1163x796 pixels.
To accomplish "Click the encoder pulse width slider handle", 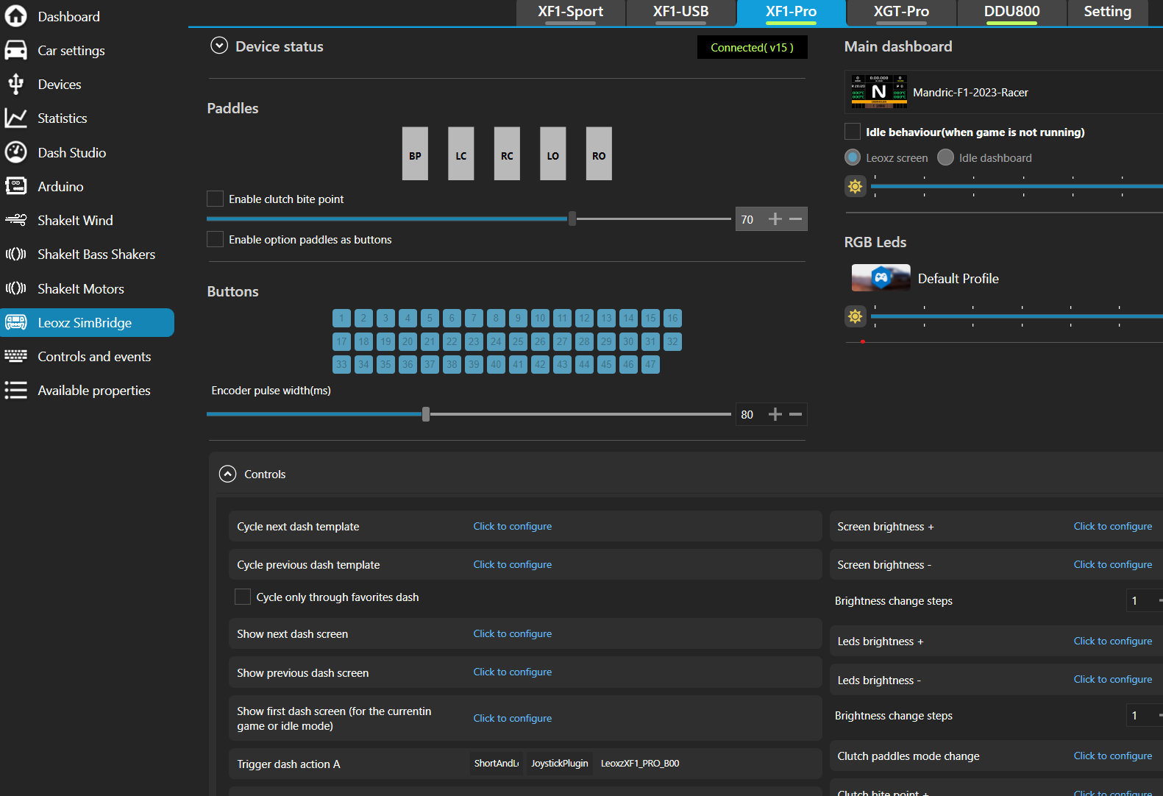I will pos(426,414).
